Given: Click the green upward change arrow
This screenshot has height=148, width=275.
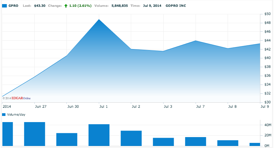Looking at the screenshot, I should tap(66, 6).
